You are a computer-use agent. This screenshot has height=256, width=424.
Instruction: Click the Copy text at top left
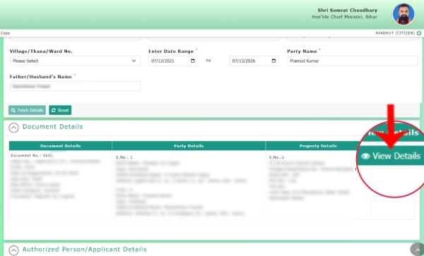[x=5, y=33]
